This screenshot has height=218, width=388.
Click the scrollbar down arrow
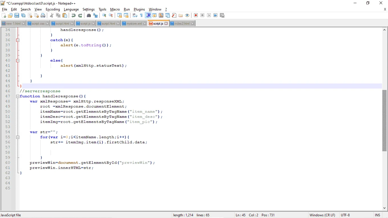[x=385, y=208]
